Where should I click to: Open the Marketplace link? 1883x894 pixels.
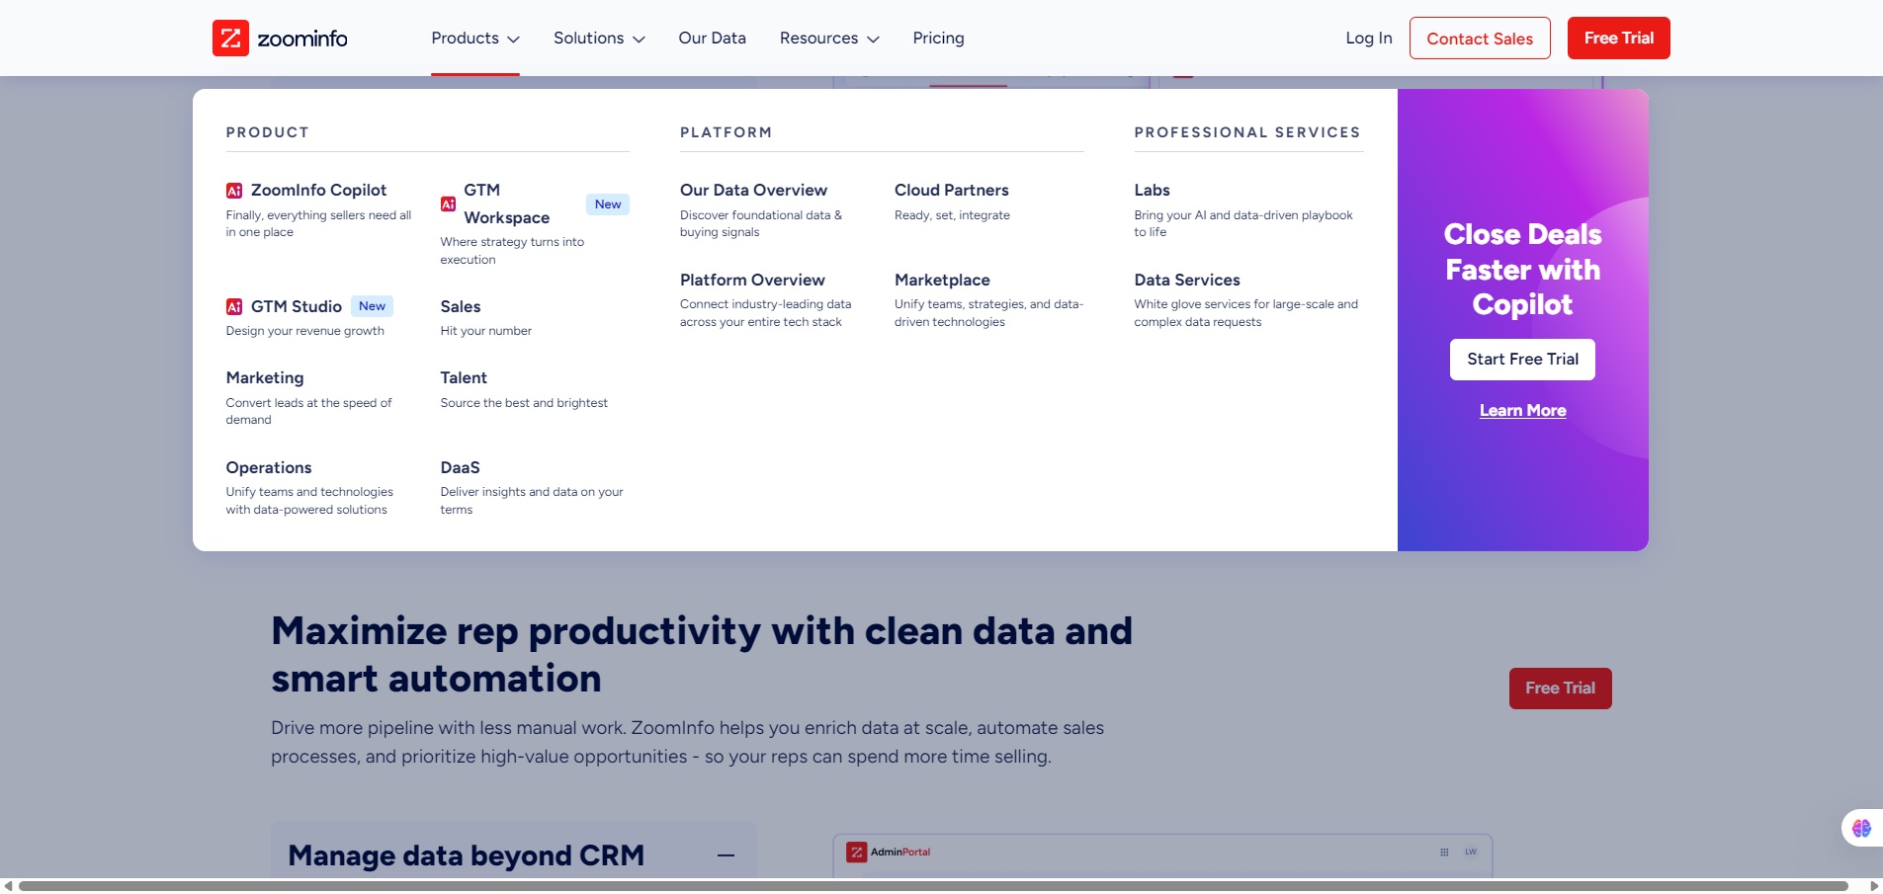pos(942,281)
